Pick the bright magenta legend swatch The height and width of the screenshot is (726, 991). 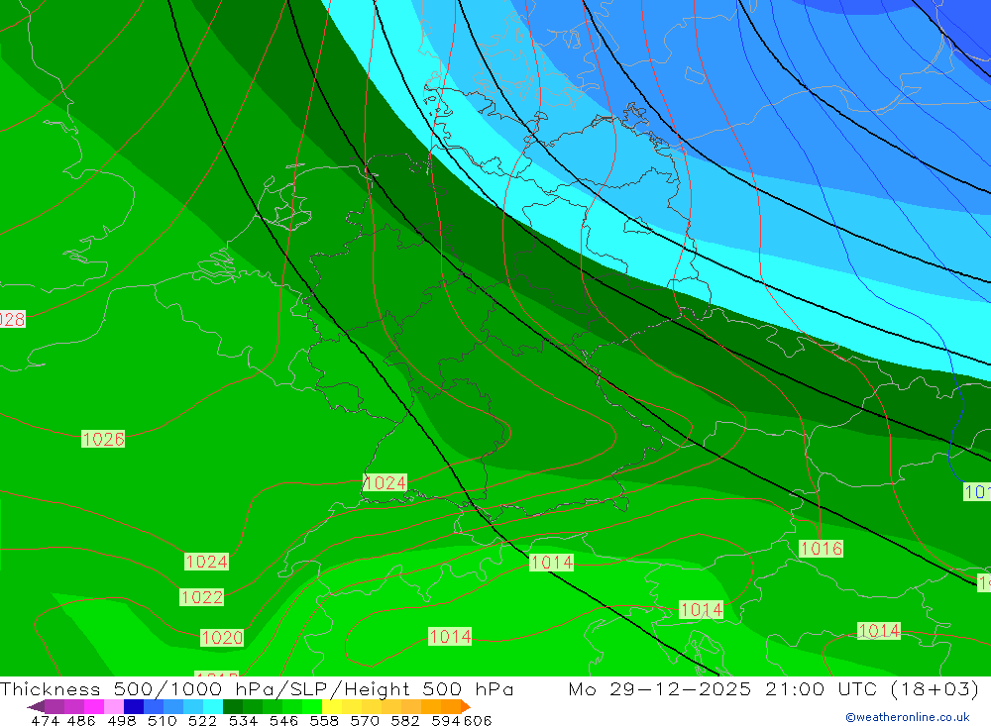(x=93, y=706)
